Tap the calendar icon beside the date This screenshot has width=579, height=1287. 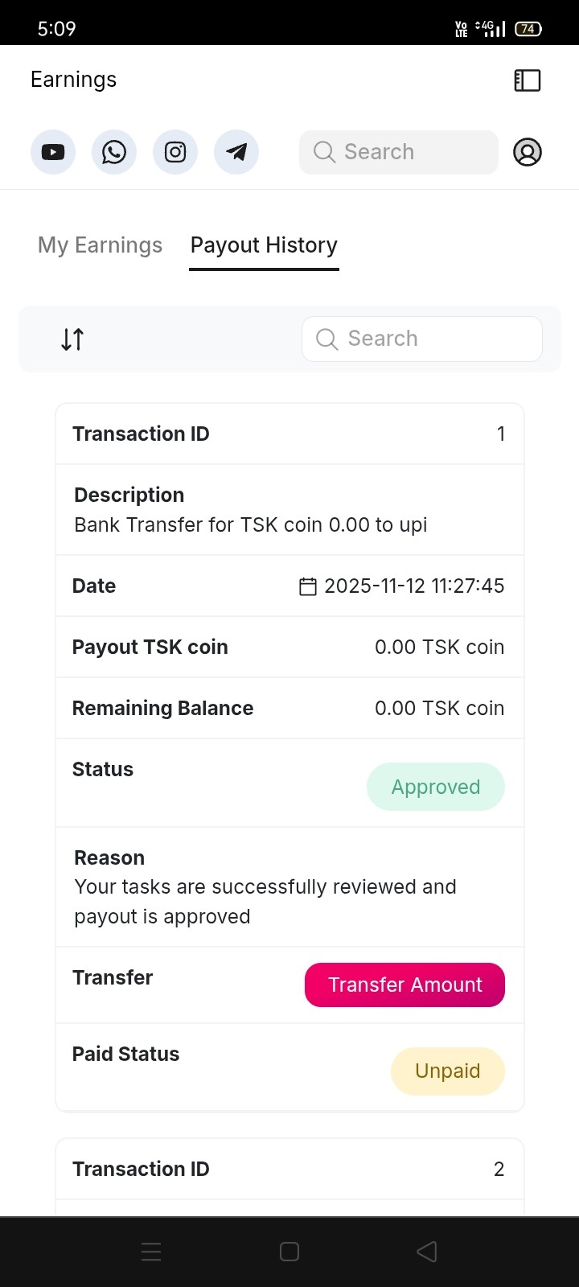click(x=308, y=586)
